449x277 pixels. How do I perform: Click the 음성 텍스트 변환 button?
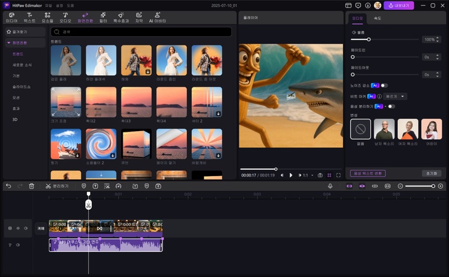click(x=368, y=173)
